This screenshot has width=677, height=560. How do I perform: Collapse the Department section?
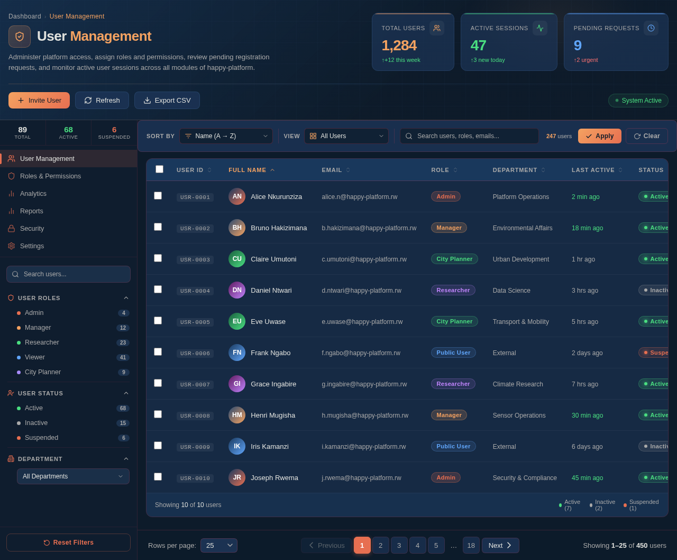126,459
